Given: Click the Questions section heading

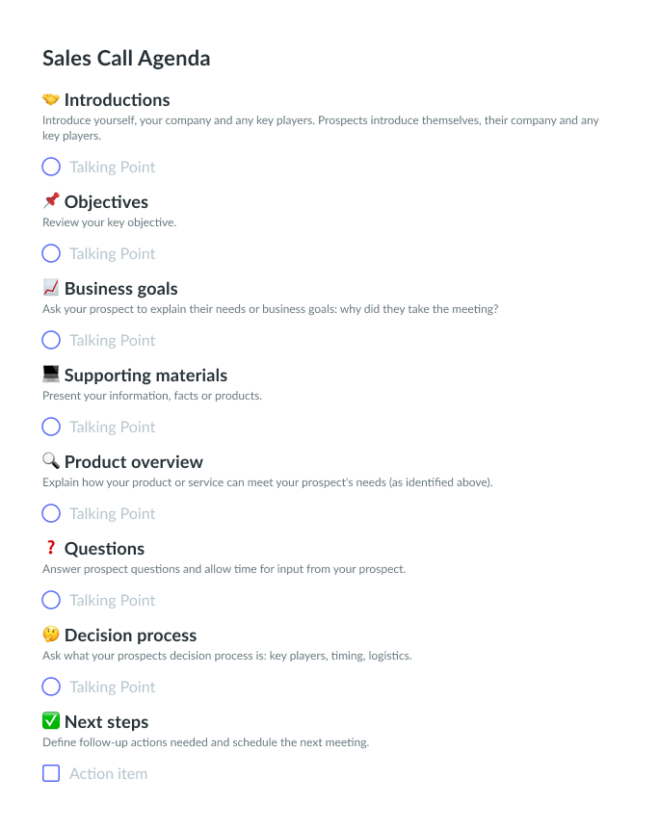Looking at the screenshot, I should tap(104, 549).
